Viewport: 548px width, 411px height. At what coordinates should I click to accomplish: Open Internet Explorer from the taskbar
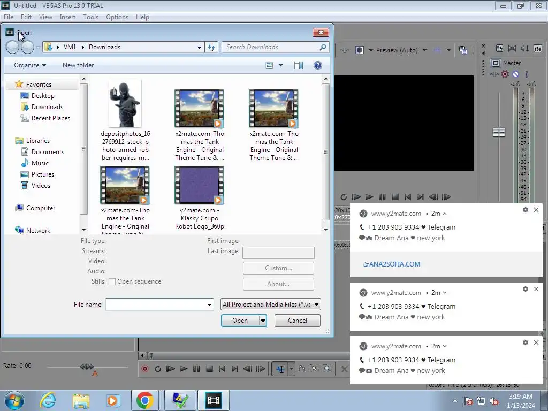[x=48, y=400]
